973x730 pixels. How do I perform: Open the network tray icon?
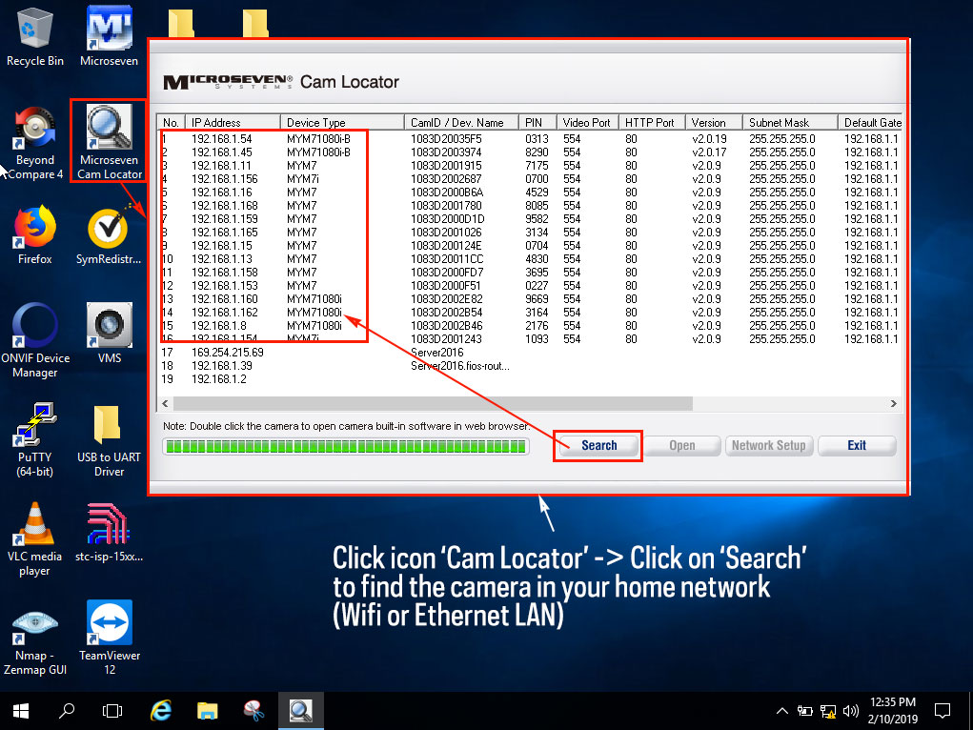pyautogui.click(x=828, y=711)
